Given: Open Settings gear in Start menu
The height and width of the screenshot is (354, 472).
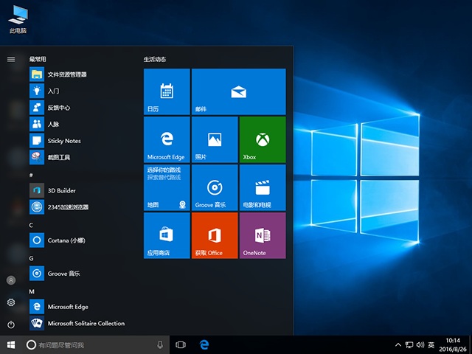Looking at the screenshot, I should pyautogui.click(x=11, y=302).
